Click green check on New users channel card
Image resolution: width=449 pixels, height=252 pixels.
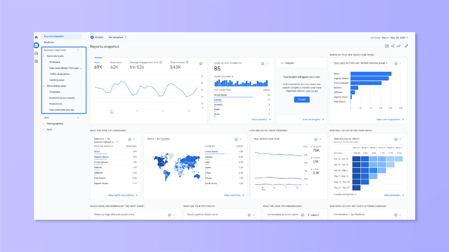point(396,64)
